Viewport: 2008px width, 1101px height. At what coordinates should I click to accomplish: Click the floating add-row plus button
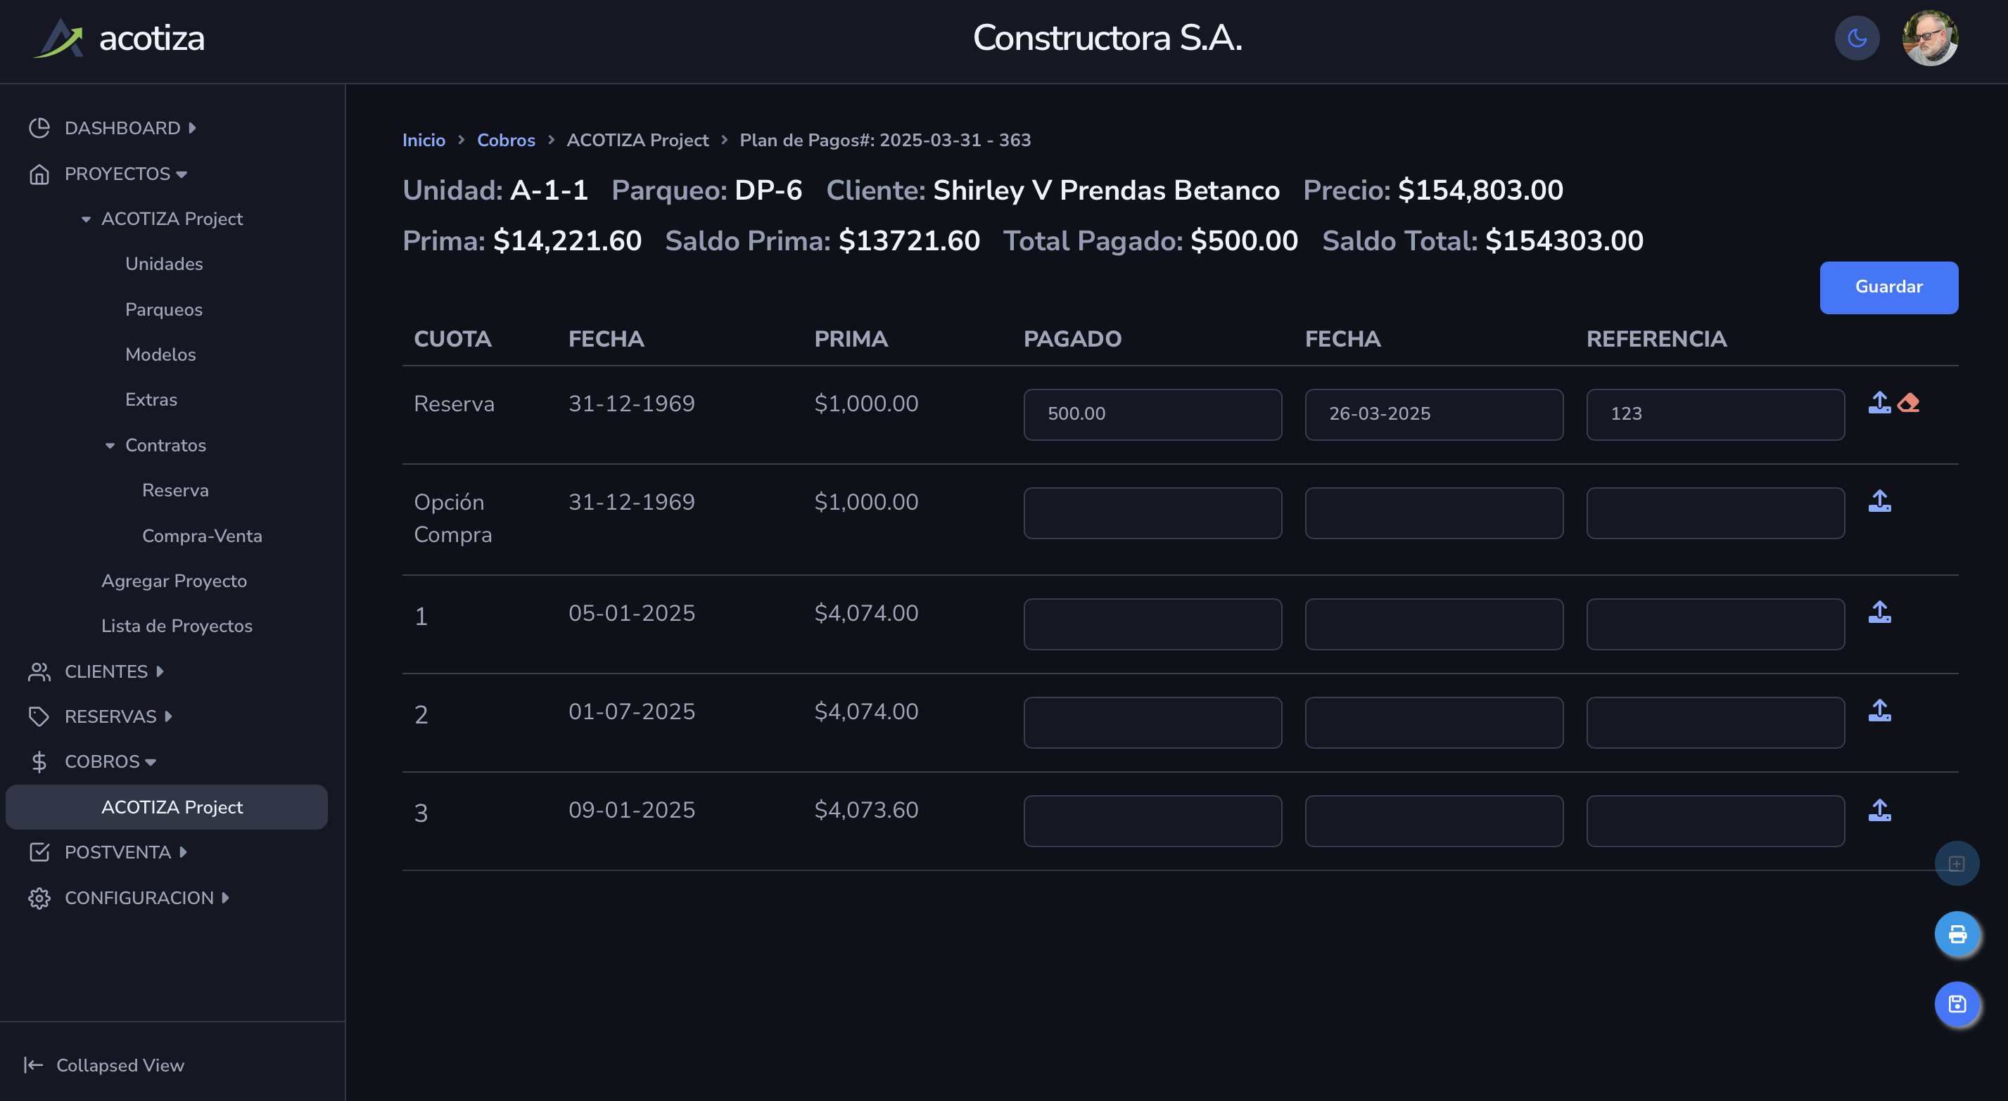1957,863
